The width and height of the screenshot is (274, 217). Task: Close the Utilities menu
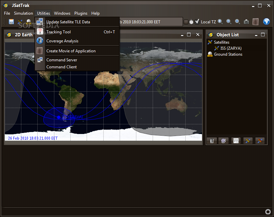click(x=43, y=13)
